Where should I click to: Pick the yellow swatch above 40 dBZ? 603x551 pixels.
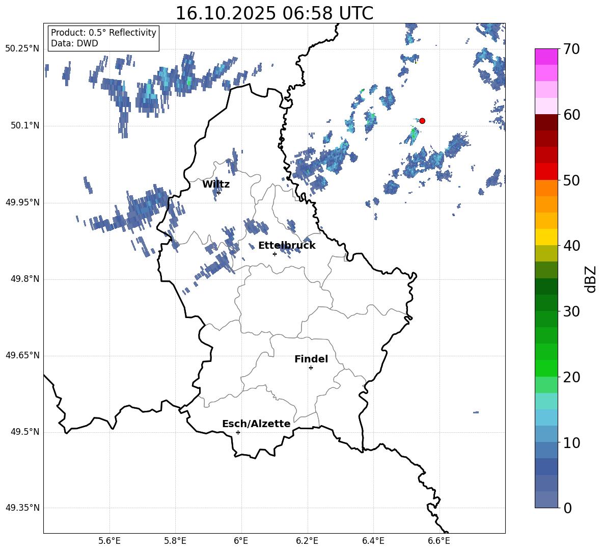coord(546,237)
